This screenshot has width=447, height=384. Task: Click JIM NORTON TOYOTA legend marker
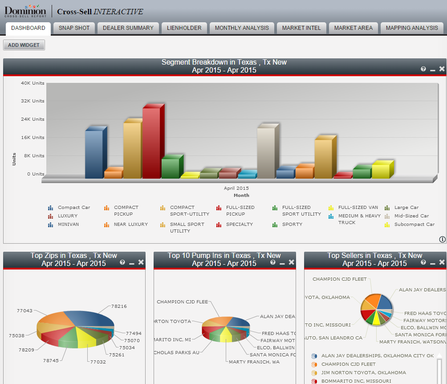pyautogui.click(x=314, y=373)
